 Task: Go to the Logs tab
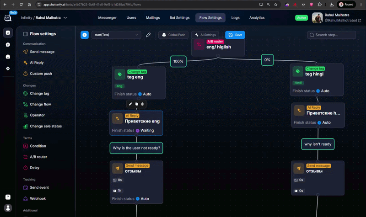pyautogui.click(x=235, y=18)
